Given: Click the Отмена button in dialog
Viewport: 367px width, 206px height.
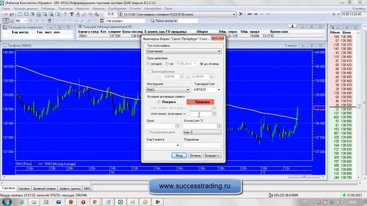Looking at the screenshot, I should [x=195, y=156].
